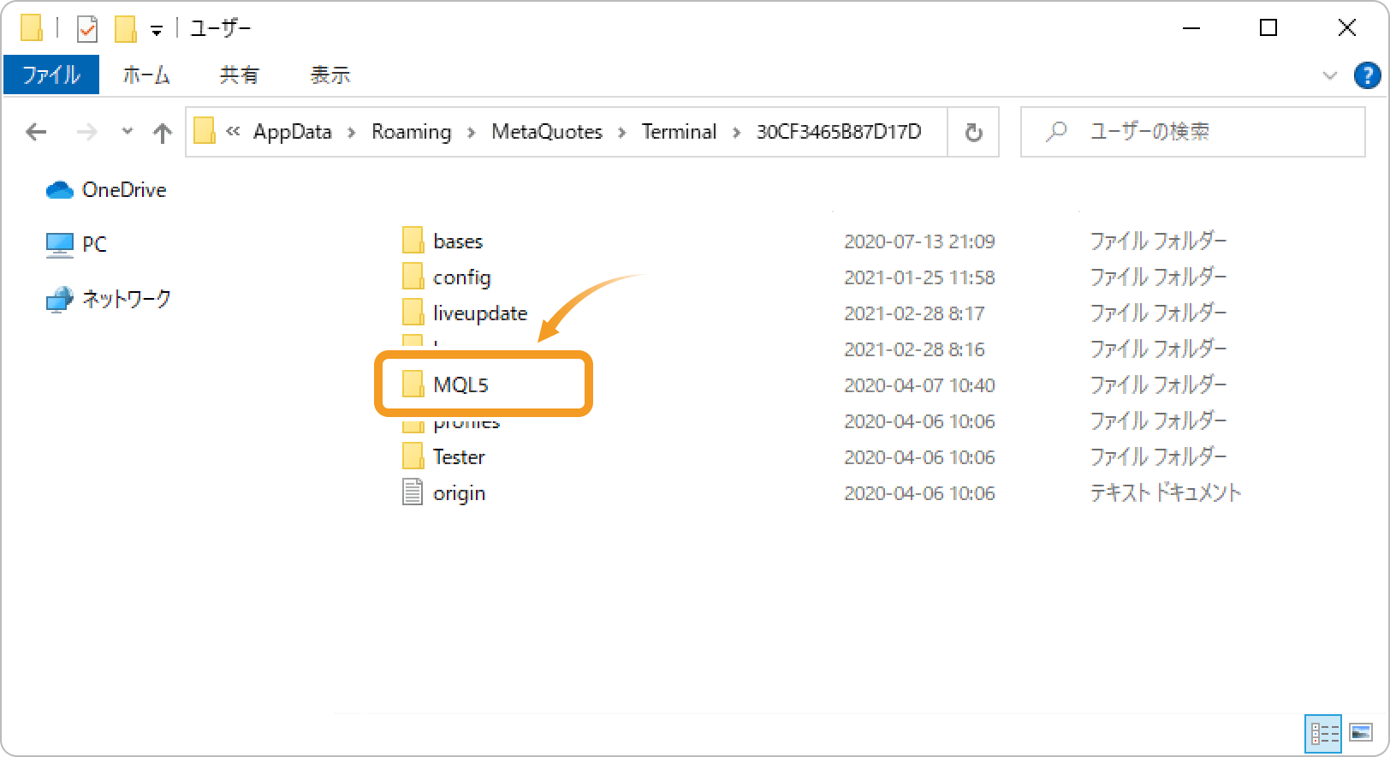Click the Roaming breadcrumb segment
Viewport: 1390px width, 757px height.
coord(411,132)
